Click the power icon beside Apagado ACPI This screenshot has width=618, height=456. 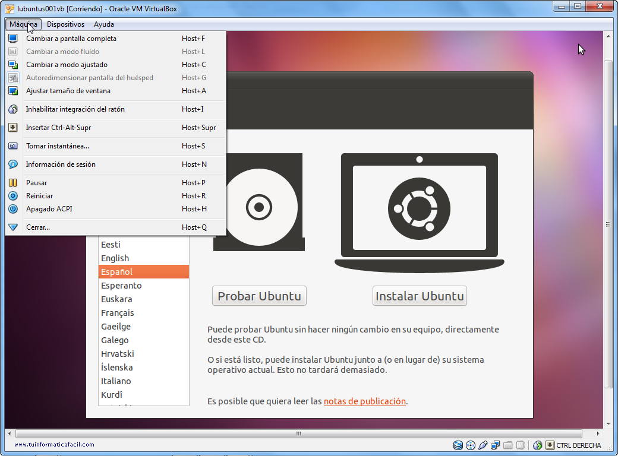coord(13,209)
